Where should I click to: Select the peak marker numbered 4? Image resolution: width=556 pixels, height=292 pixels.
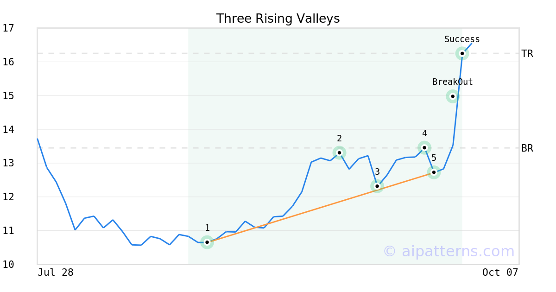(x=424, y=147)
